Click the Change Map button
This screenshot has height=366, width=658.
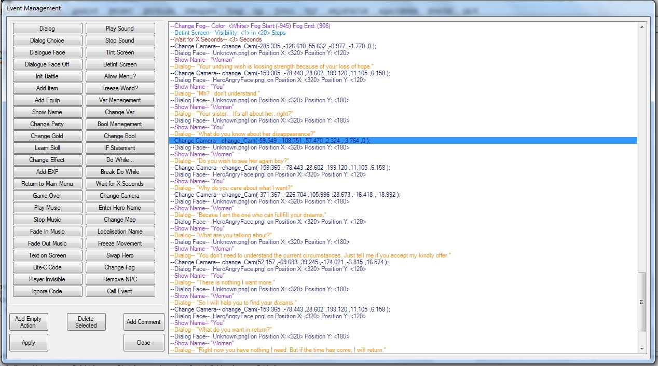(120, 220)
